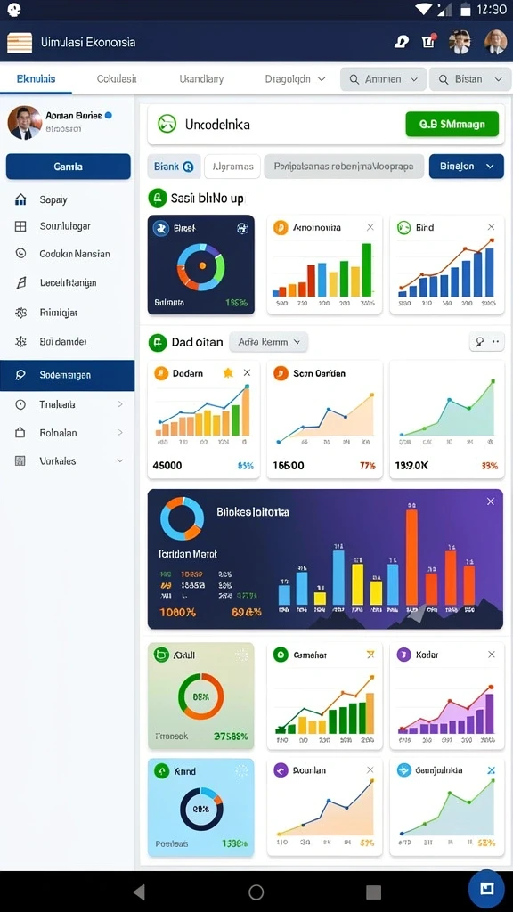Click the search icon beside Dad oitan section

coord(480,342)
